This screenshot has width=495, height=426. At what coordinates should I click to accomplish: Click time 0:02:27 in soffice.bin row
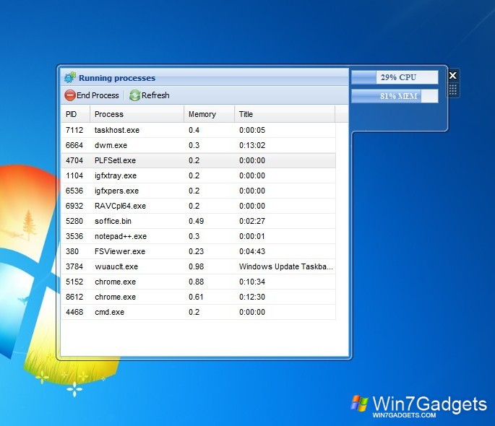coord(252,221)
